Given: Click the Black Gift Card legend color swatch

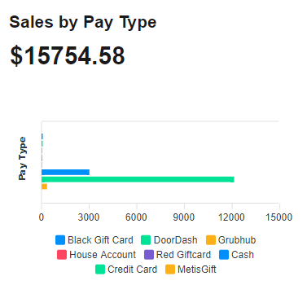Looking at the screenshot, I should tap(60, 240).
